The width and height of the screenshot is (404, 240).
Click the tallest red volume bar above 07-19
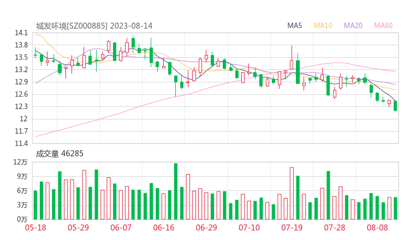[x=292, y=194]
